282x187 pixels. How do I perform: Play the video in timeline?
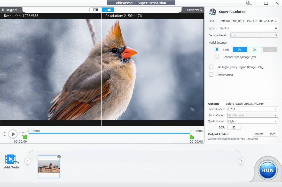pyautogui.click(x=13, y=134)
